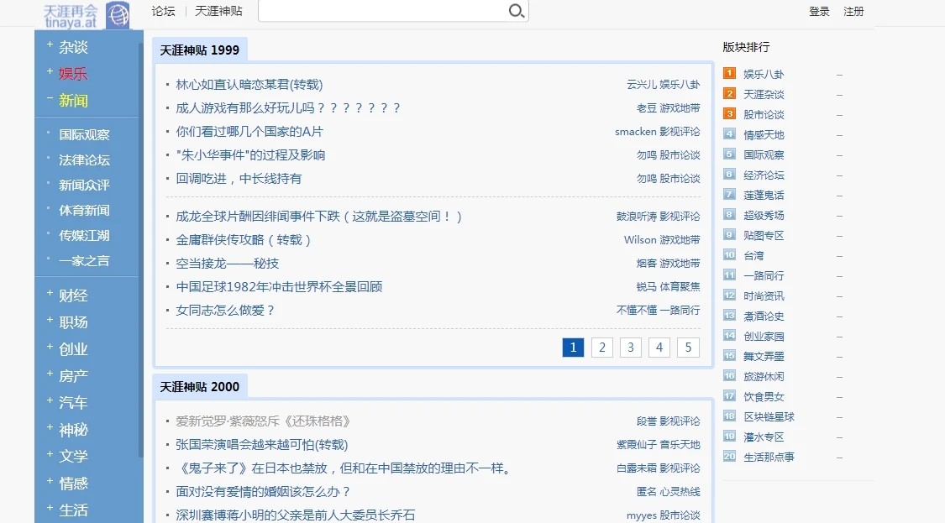Click into the search text field
Screen dimensions: 945x523
coord(382,11)
